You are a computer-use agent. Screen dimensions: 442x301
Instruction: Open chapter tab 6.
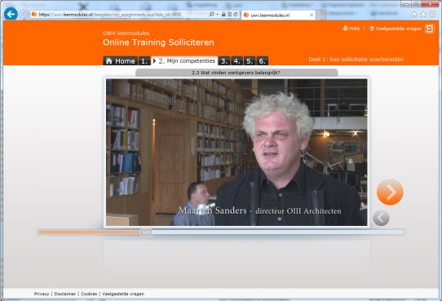[262, 61]
